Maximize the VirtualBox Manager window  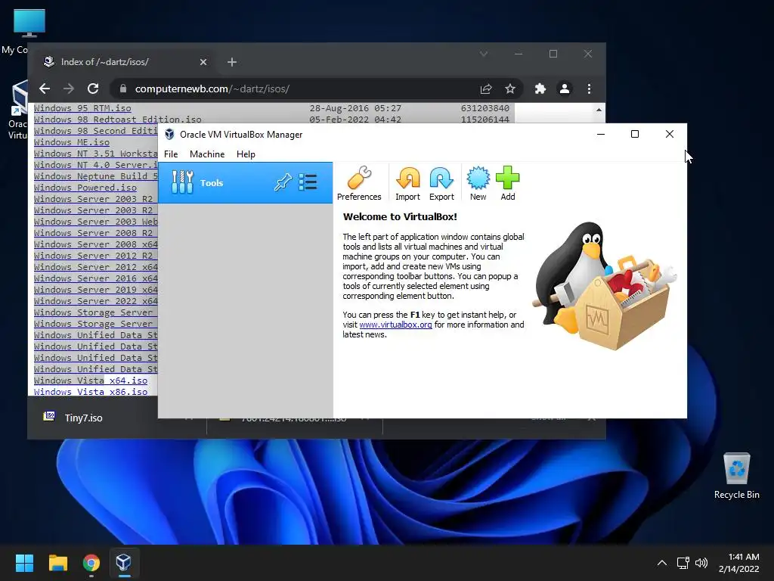pyautogui.click(x=635, y=135)
